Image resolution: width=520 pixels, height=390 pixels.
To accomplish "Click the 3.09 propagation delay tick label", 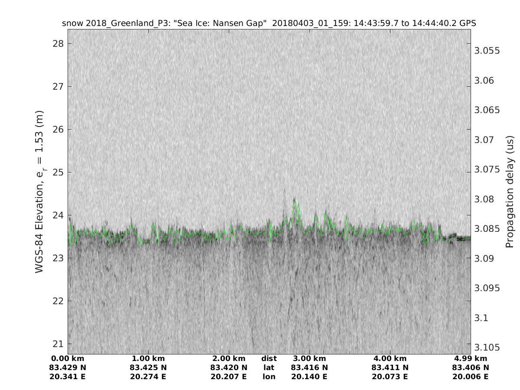I will pos(485,259).
